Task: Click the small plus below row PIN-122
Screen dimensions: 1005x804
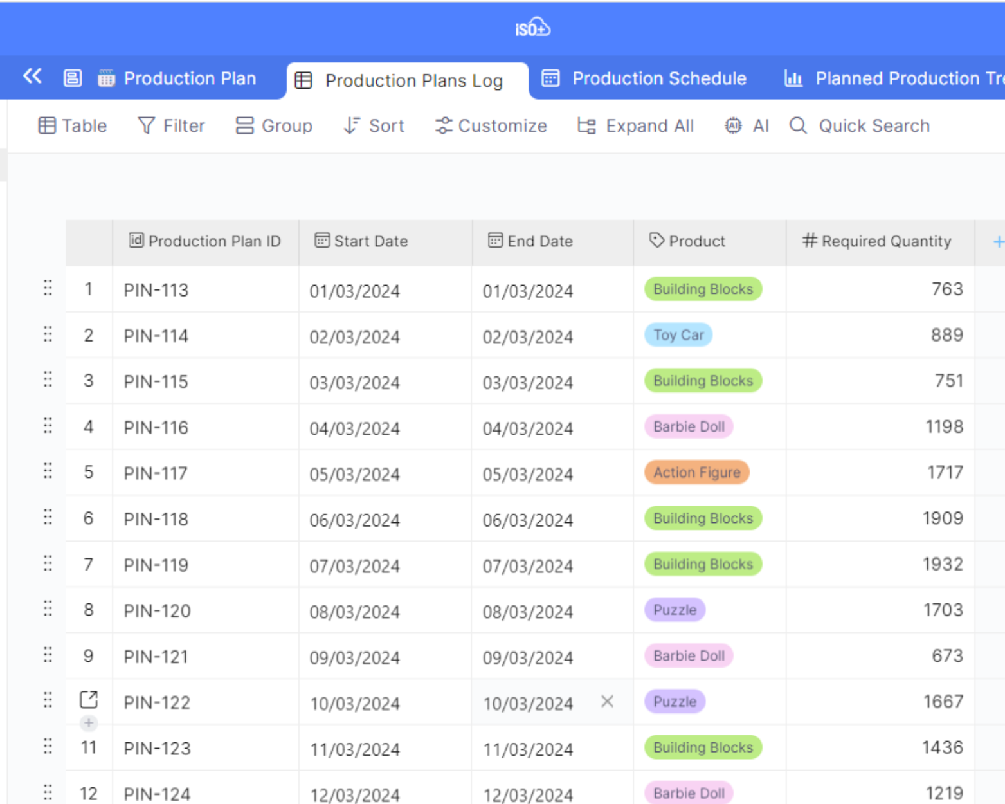Action: click(x=89, y=724)
